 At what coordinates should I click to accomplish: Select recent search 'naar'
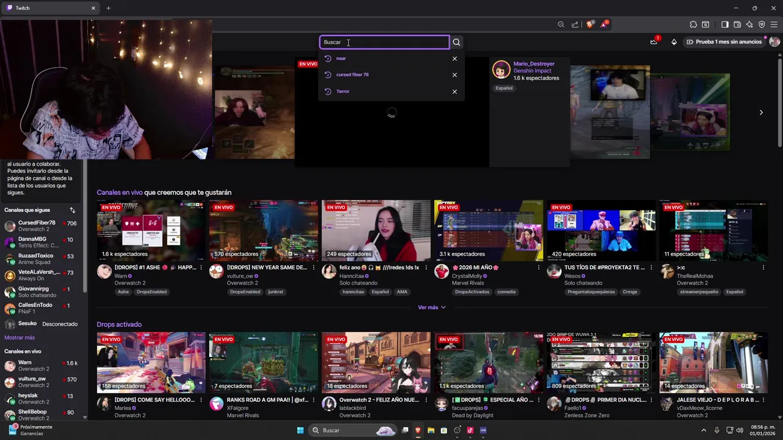pos(341,58)
